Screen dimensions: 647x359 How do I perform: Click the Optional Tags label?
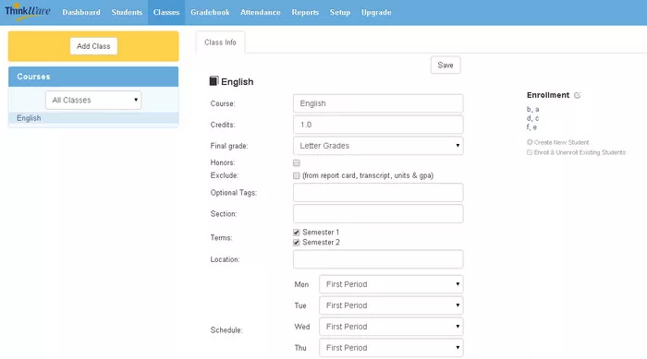[x=234, y=193]
